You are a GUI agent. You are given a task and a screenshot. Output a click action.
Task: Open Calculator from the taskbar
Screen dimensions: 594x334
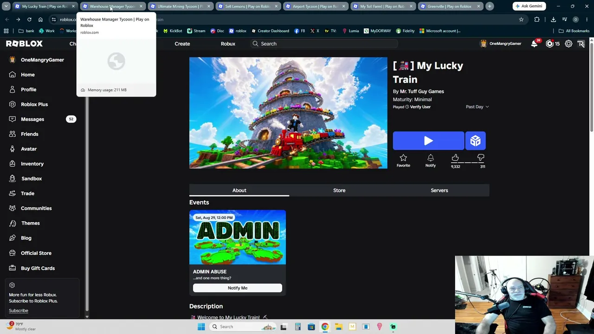[297, 327]
